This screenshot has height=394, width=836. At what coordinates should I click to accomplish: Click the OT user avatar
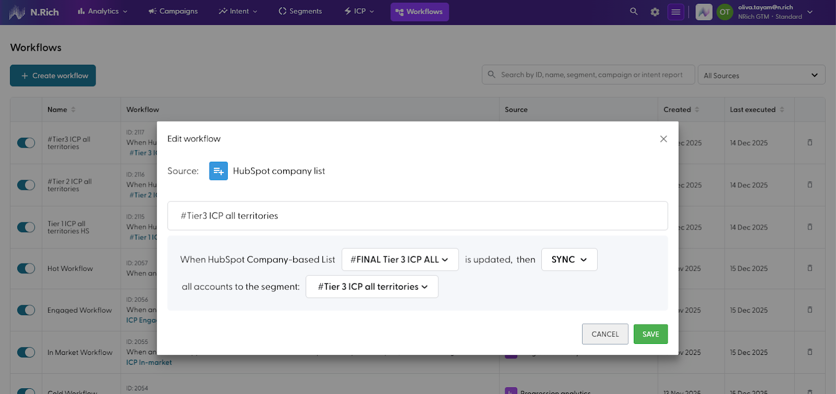click(x=724, y=12)
